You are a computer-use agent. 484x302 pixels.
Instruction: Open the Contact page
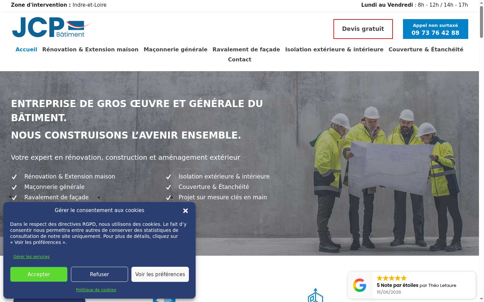(240, 59)
